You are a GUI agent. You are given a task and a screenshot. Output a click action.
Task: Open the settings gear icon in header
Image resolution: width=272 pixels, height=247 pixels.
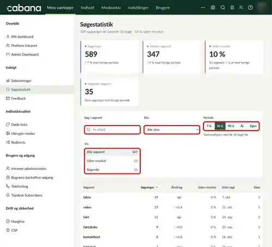tap(213, 8)
